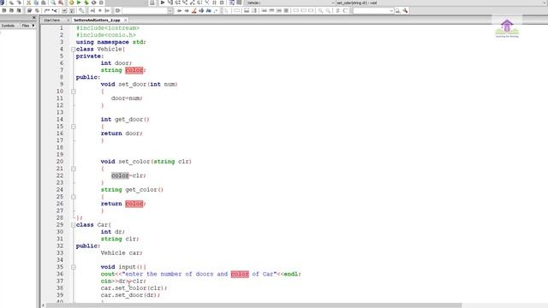Viewport: 548px width, 308px height.
Task: Click the search previous arrow icon
Action: [179, 10]
